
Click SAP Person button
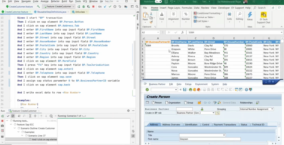tap(157, 103)
